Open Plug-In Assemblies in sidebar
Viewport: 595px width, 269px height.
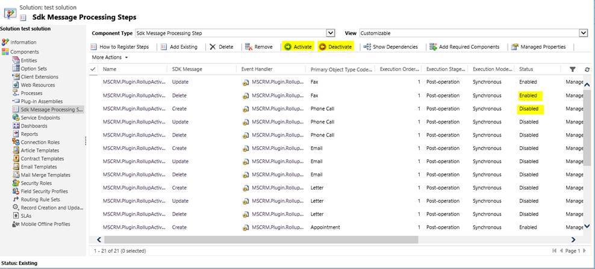coord(42,101)
